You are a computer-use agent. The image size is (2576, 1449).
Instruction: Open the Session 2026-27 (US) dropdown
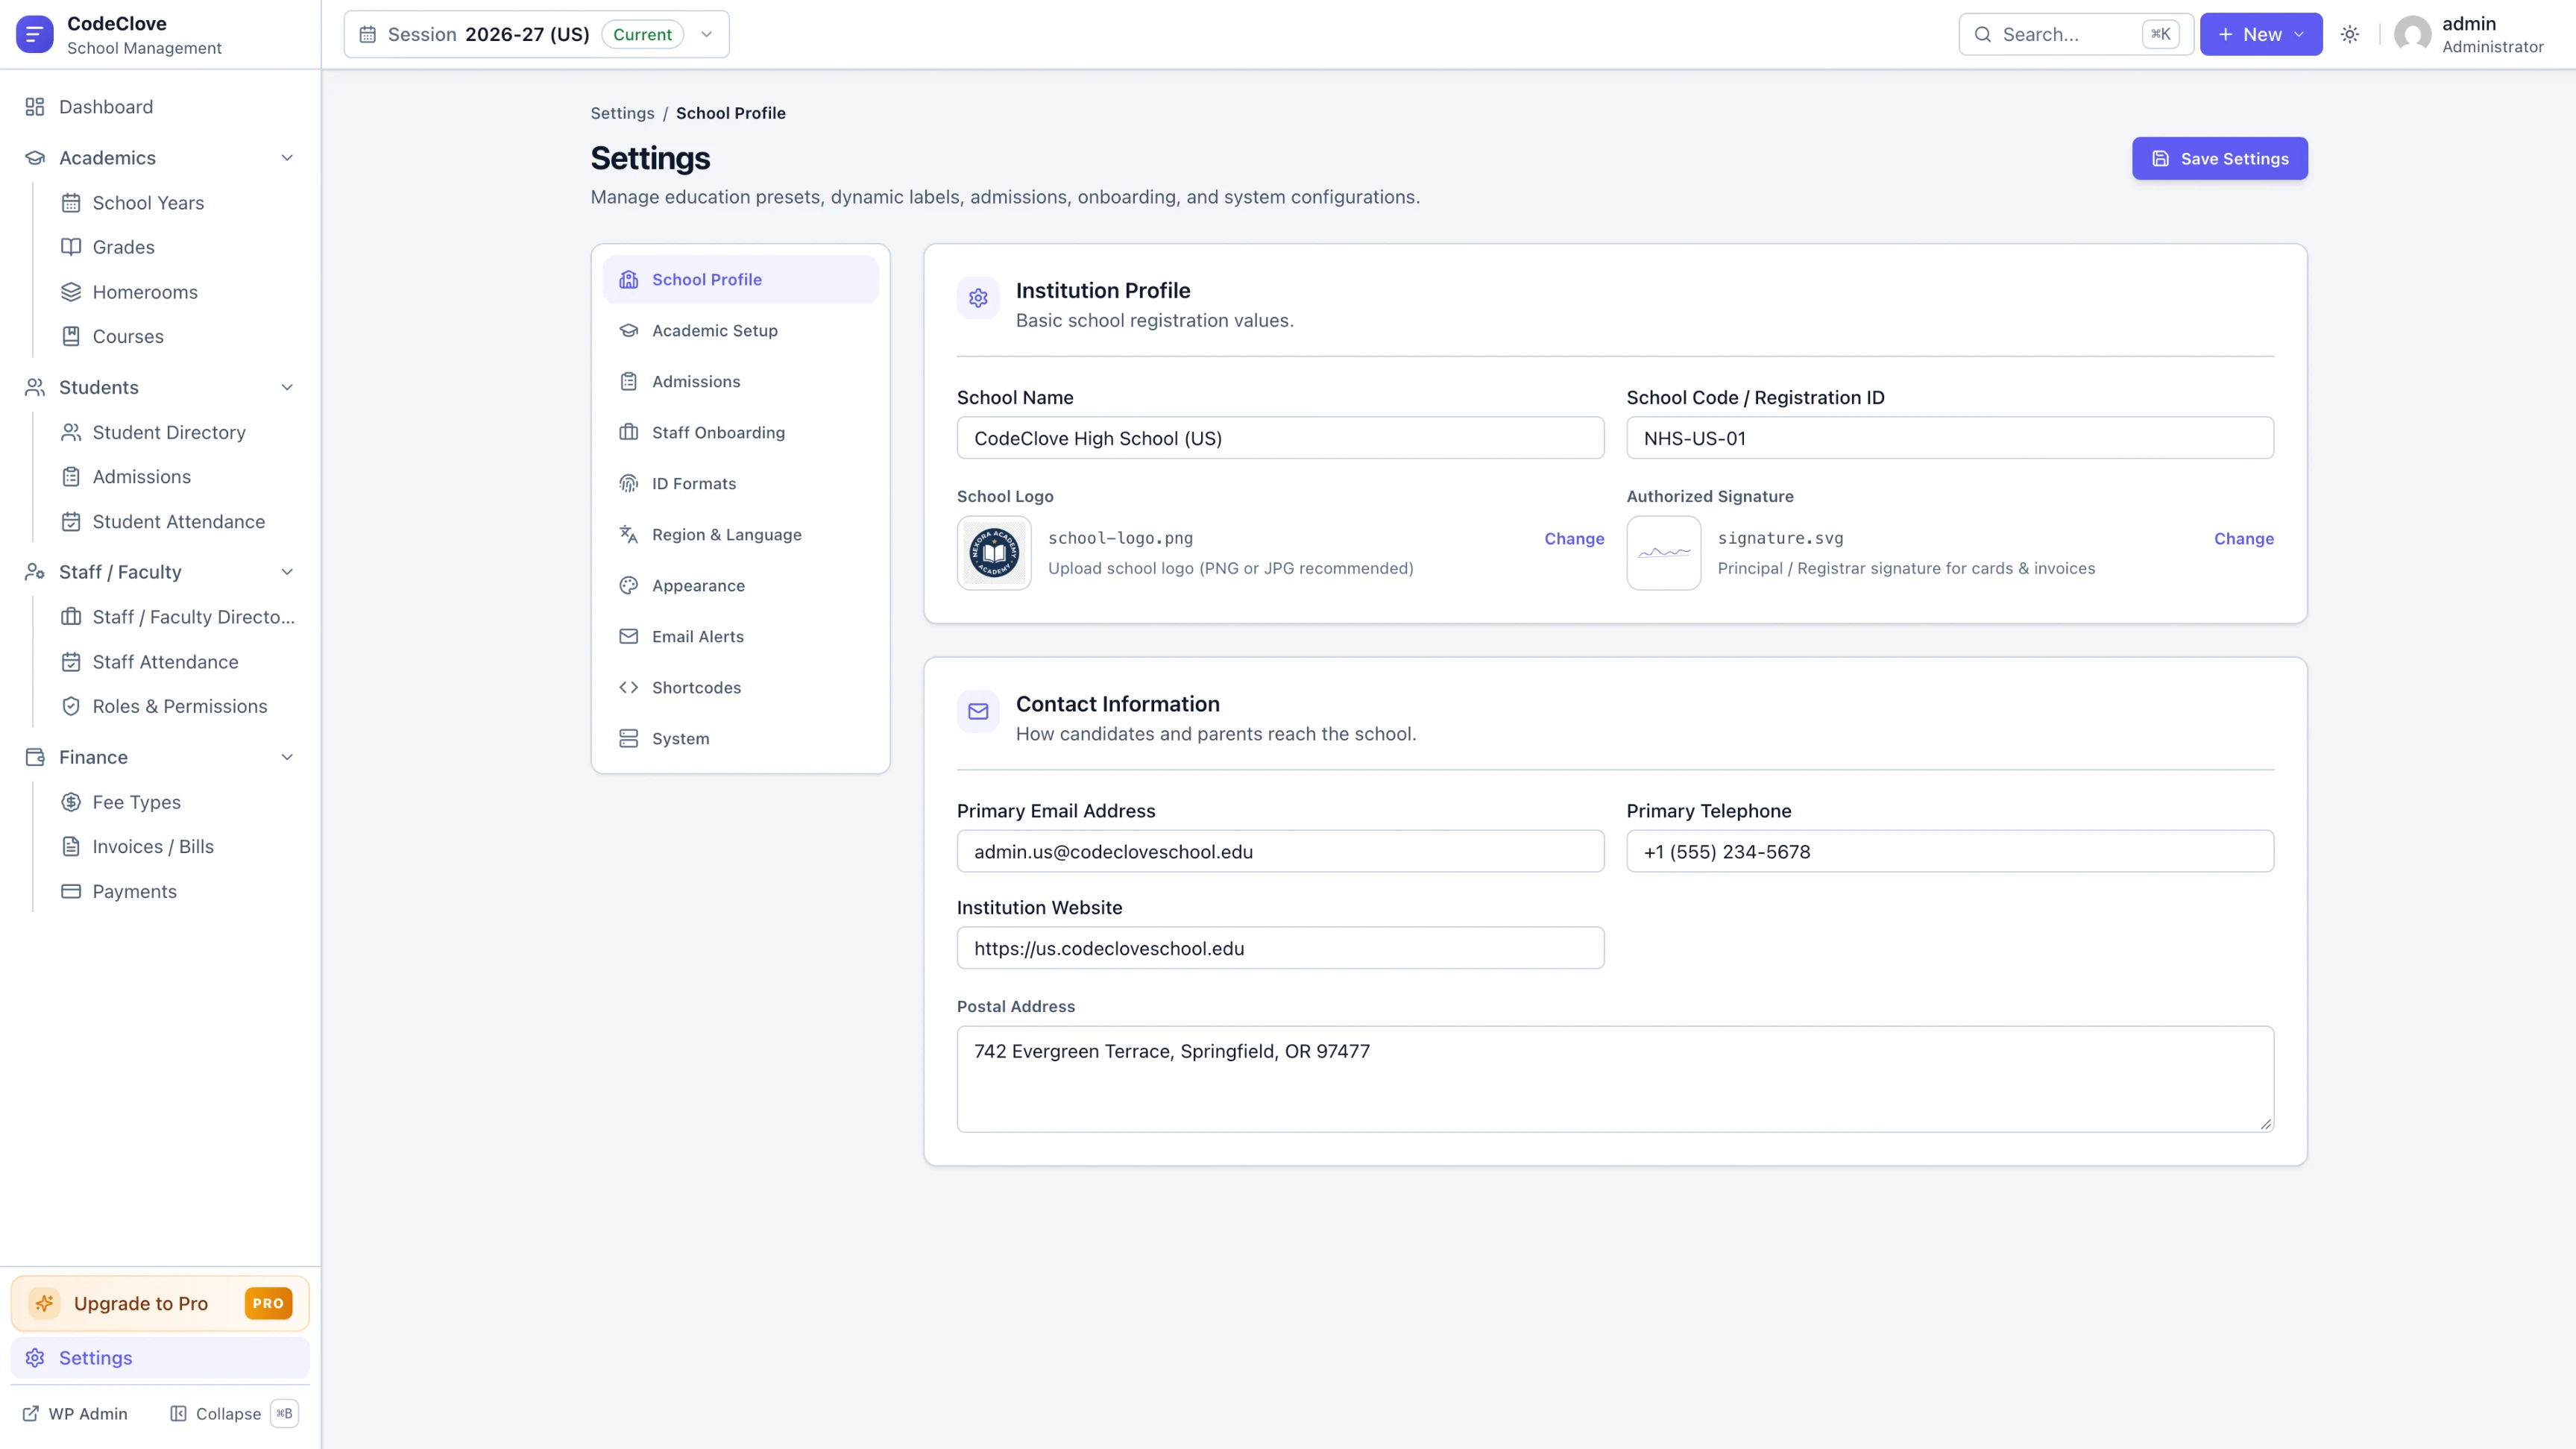tap(537, 34)
